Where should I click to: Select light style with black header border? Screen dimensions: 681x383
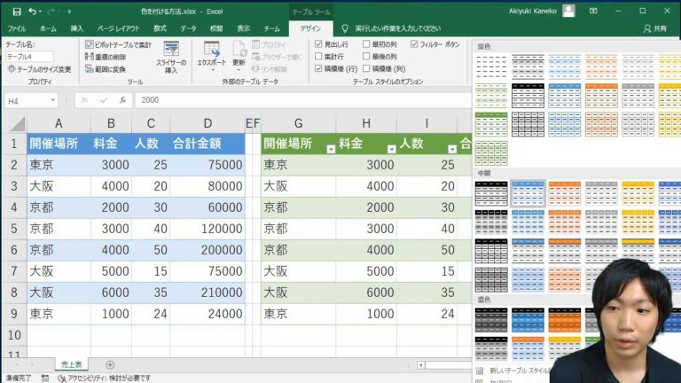pyautogui.click(x=528, y=96)
